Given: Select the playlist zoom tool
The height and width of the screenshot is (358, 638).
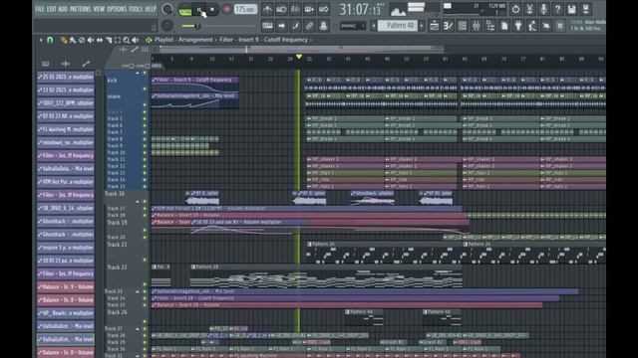Looking at the screenshot, I should tap(127, 40).
